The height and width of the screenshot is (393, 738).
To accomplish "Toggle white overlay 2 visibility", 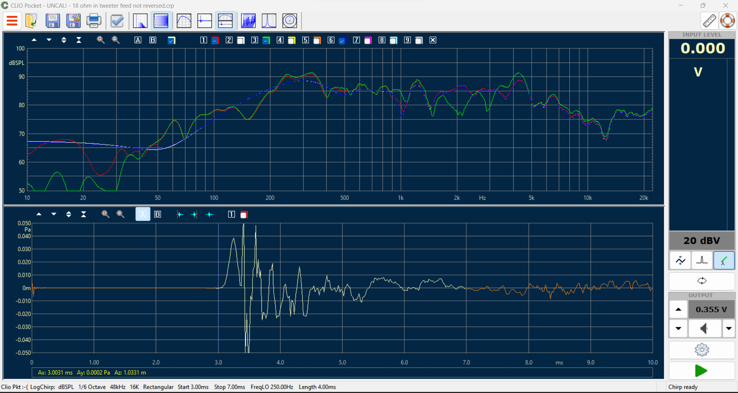I will (x=241, y=40).
